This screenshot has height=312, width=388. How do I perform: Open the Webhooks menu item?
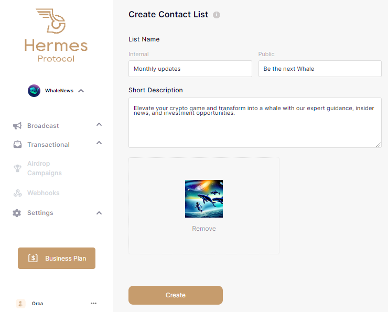click(44, 193)
